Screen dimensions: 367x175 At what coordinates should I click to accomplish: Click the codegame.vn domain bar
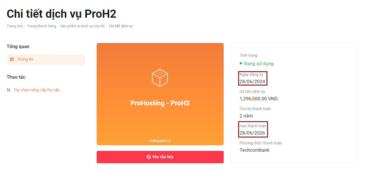pos(160,141)
